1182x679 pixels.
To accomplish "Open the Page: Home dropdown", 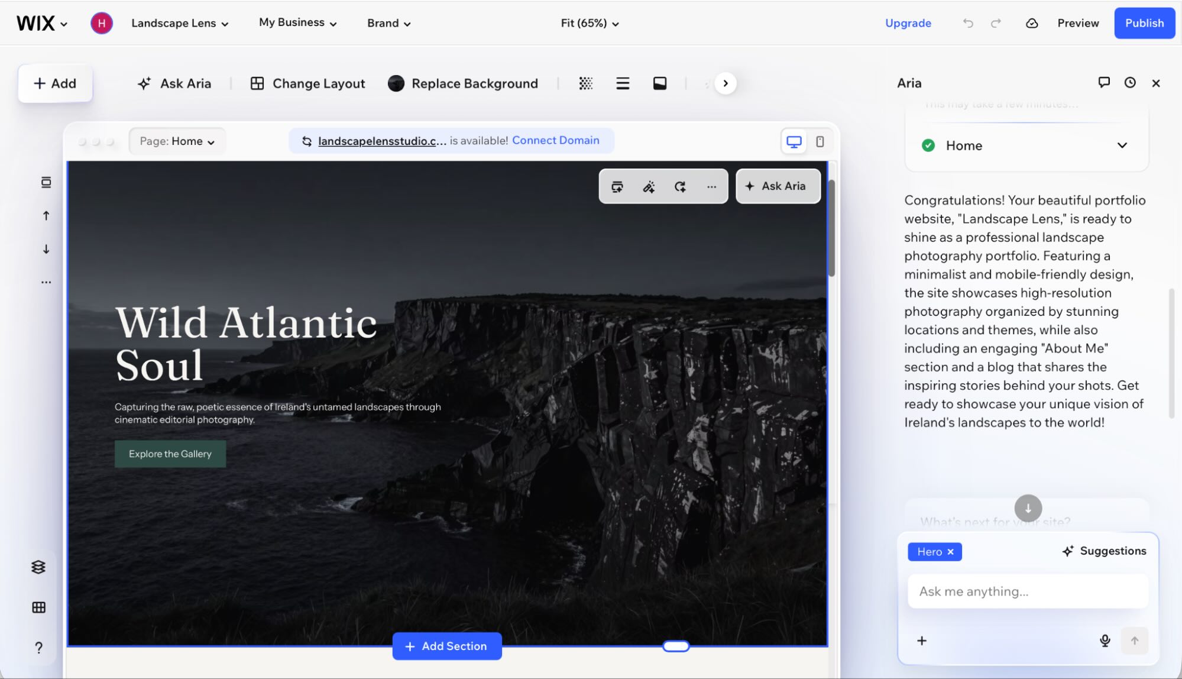I will [x=177, y=141].
